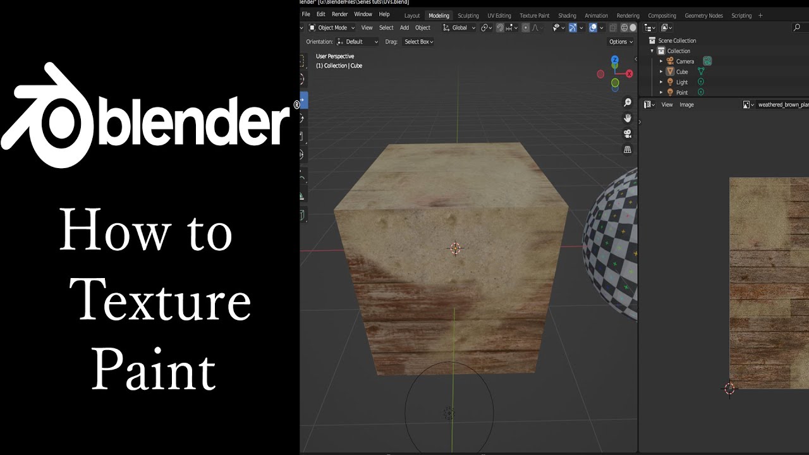Click the Camera object icon in outliner
The image size is (809, 455).
670,61
